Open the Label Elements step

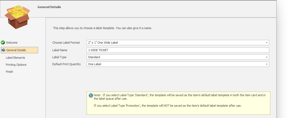click(x=15, y=58)
